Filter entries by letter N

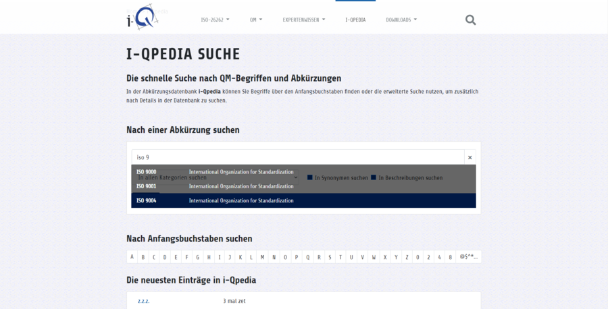click(x=274, y=257)
